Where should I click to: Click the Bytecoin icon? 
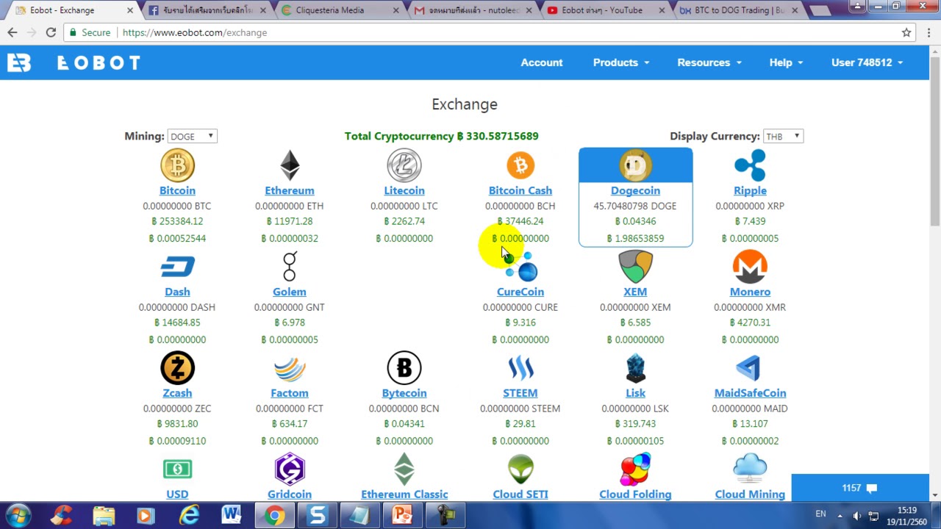tap(404, 368)
